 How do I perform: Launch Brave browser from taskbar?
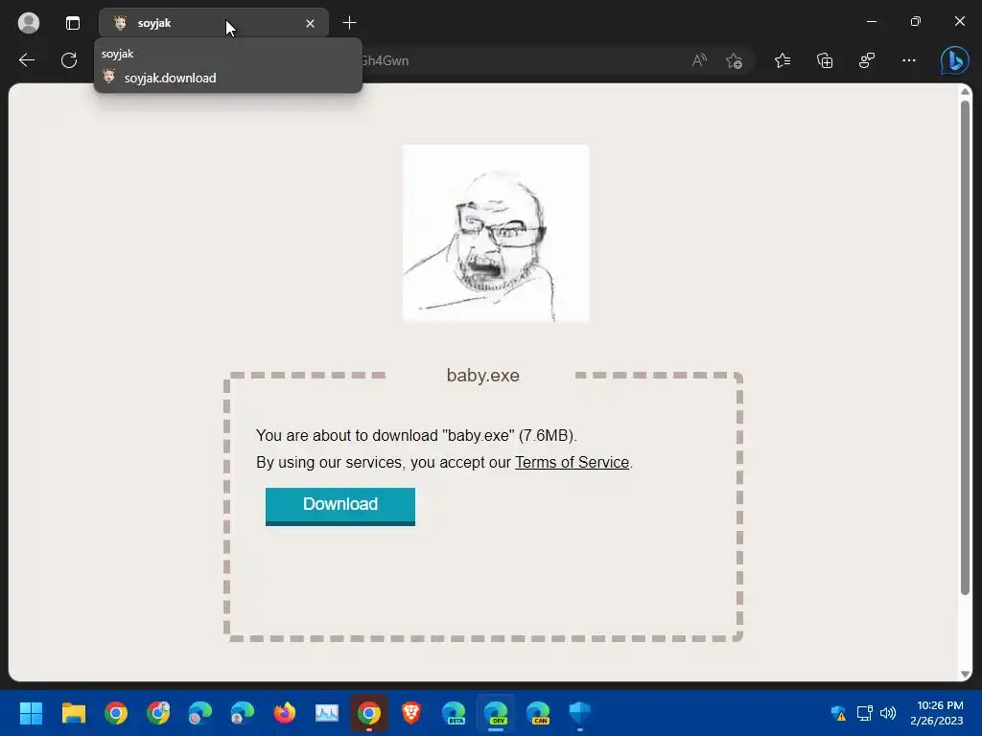coord(410,713)
